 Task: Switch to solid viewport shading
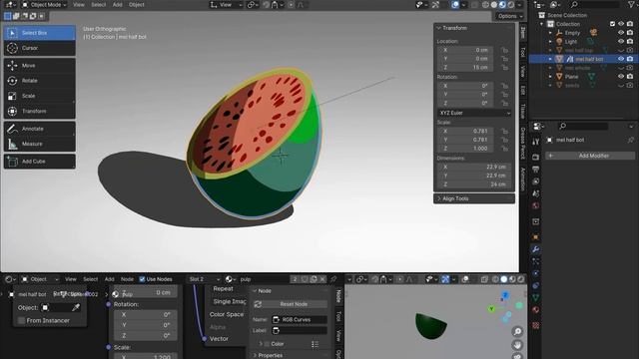(x=494, y=5)
